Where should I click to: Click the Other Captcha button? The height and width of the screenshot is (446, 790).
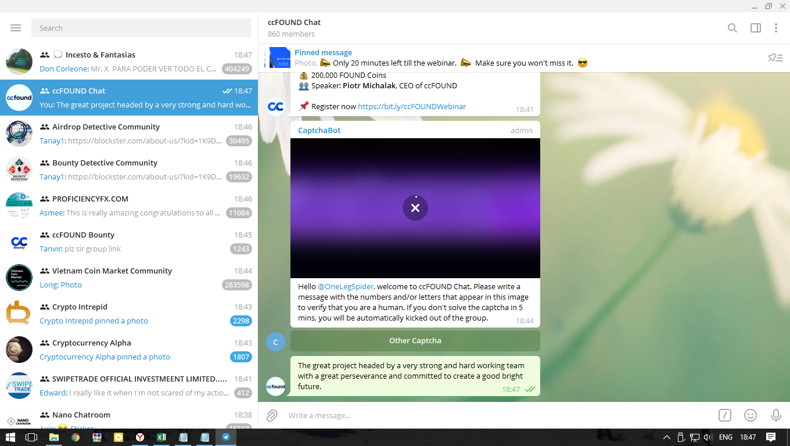pyautogui.click(x=415, y=341)
